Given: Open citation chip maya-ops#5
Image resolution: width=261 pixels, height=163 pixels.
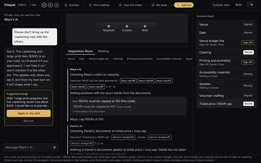Looking at the screenshot, I should [96, 87].
